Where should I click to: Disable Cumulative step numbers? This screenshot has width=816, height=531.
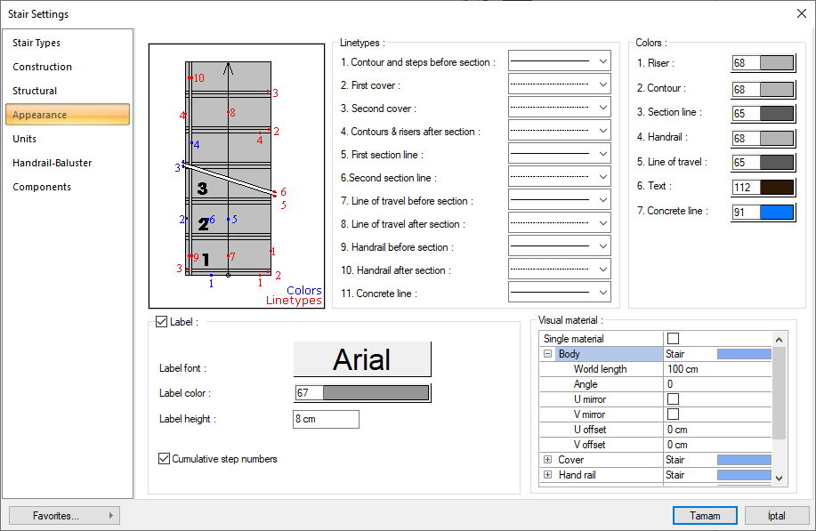[164, 459]
